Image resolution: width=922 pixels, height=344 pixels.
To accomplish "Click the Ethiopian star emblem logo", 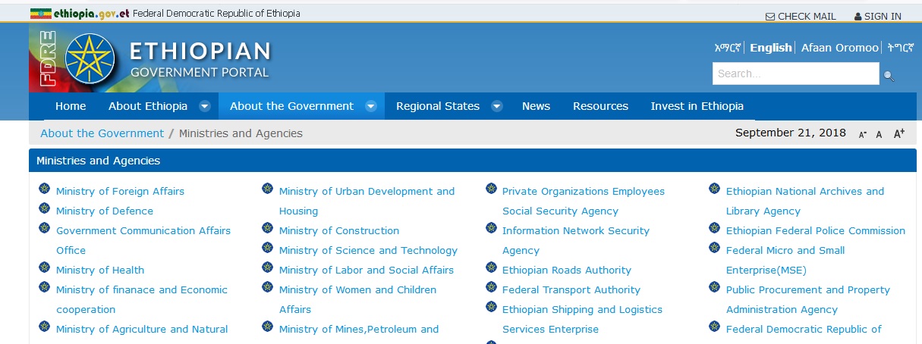I will tap(90, 59).
